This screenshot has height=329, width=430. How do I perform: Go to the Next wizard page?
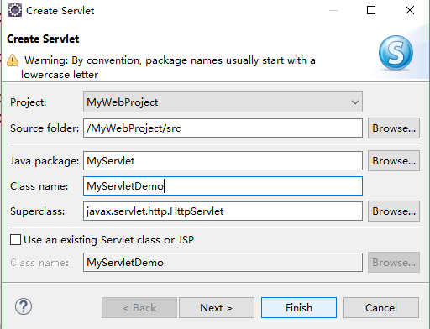217,308
